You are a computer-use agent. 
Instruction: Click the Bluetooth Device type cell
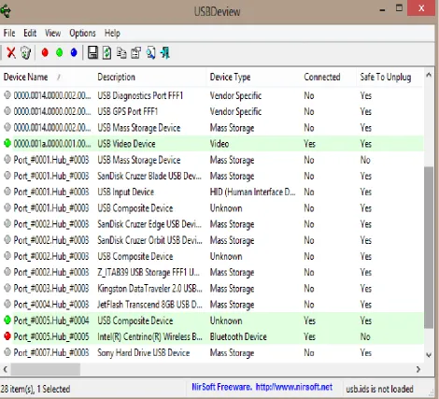pyautogui.click(x=238, y=336)
